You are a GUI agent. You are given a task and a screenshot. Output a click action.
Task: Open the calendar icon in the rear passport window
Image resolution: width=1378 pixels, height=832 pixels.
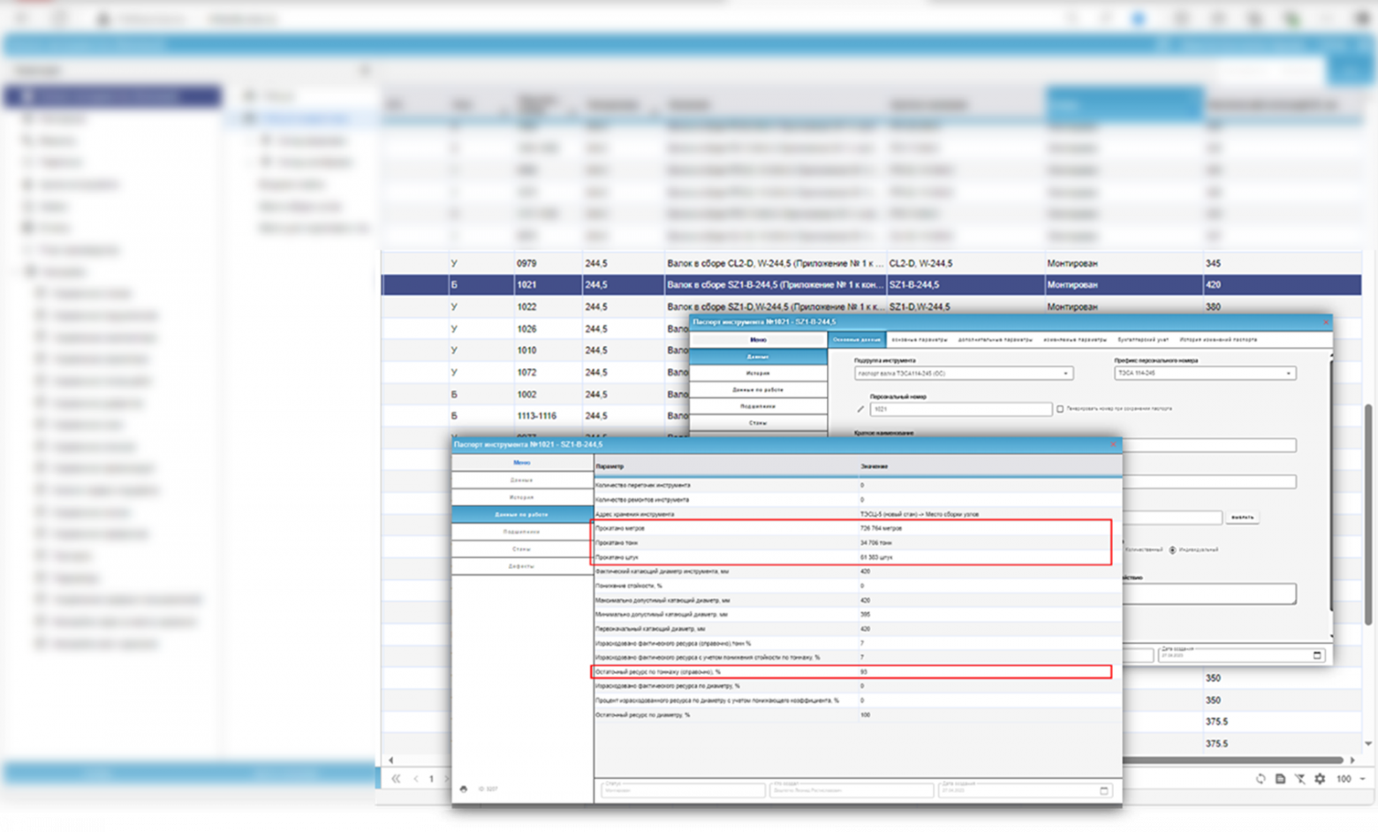[x=1317, y=655]
